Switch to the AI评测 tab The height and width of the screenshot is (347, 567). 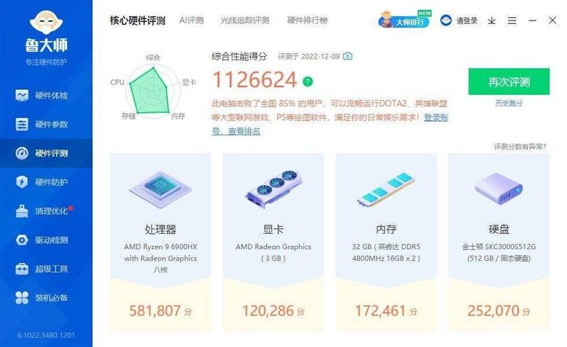pos(191,21)
